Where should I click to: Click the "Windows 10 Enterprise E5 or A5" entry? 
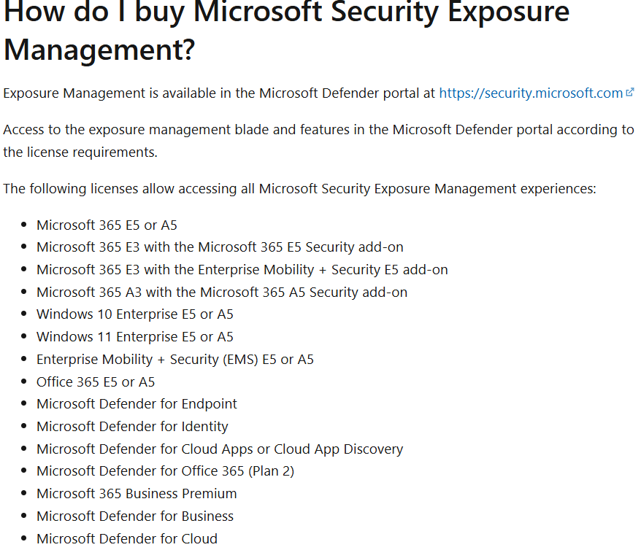click(x=135, y=314)
